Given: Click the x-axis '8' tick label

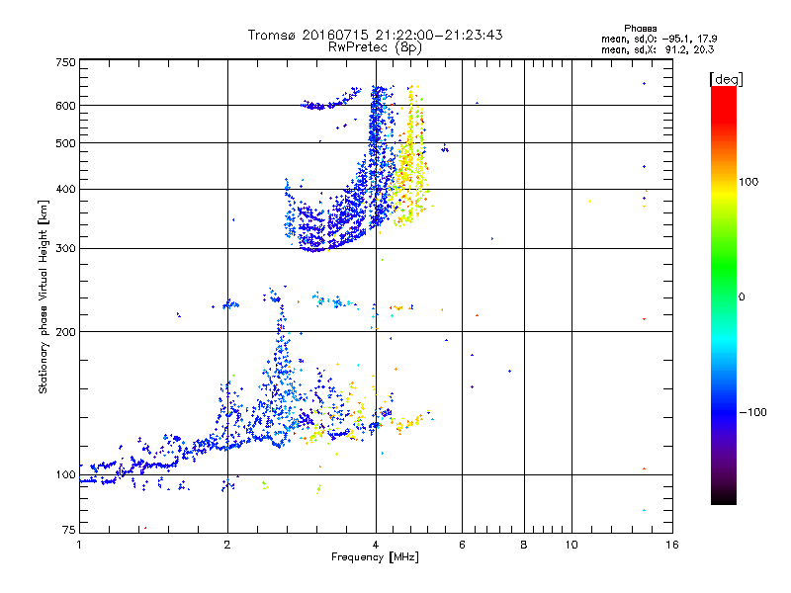Looking at the screenshot, I should pyautogui.click(x=524, y=545).
